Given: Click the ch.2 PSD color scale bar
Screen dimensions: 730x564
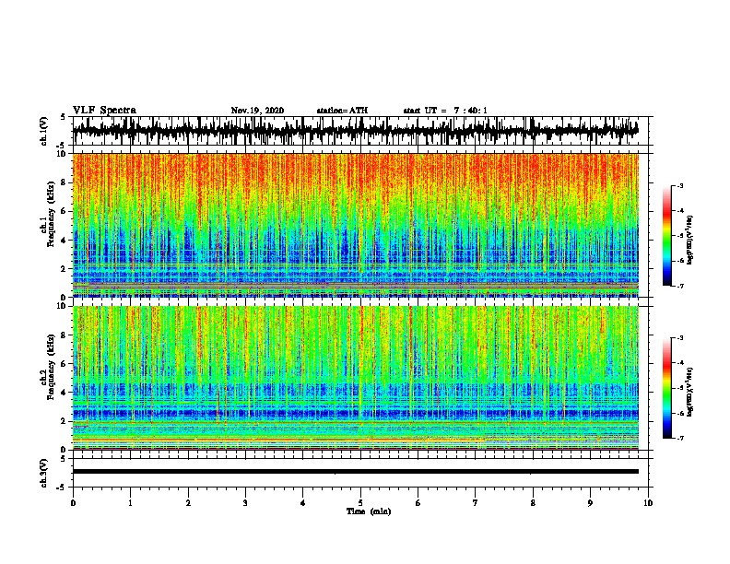Looking at the screenshot, I should 666,388.
